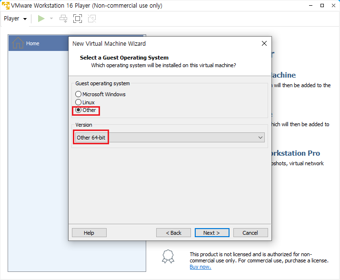The height and width of the screenshot is (280, 340).
Task: Click the Version group label
Action: click(x=84, y=125)
